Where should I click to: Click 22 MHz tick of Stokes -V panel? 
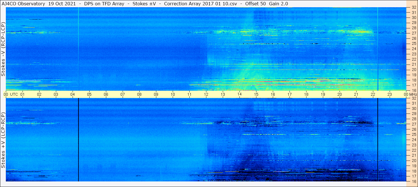[x=414, y=59]
